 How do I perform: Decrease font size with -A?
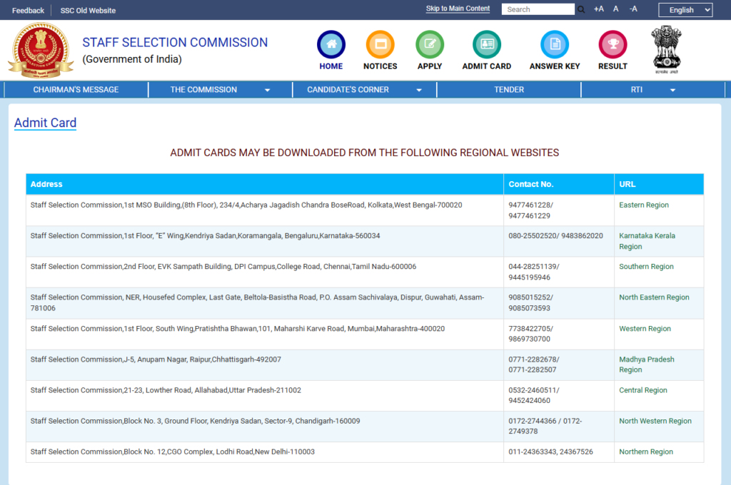point(633,9)
